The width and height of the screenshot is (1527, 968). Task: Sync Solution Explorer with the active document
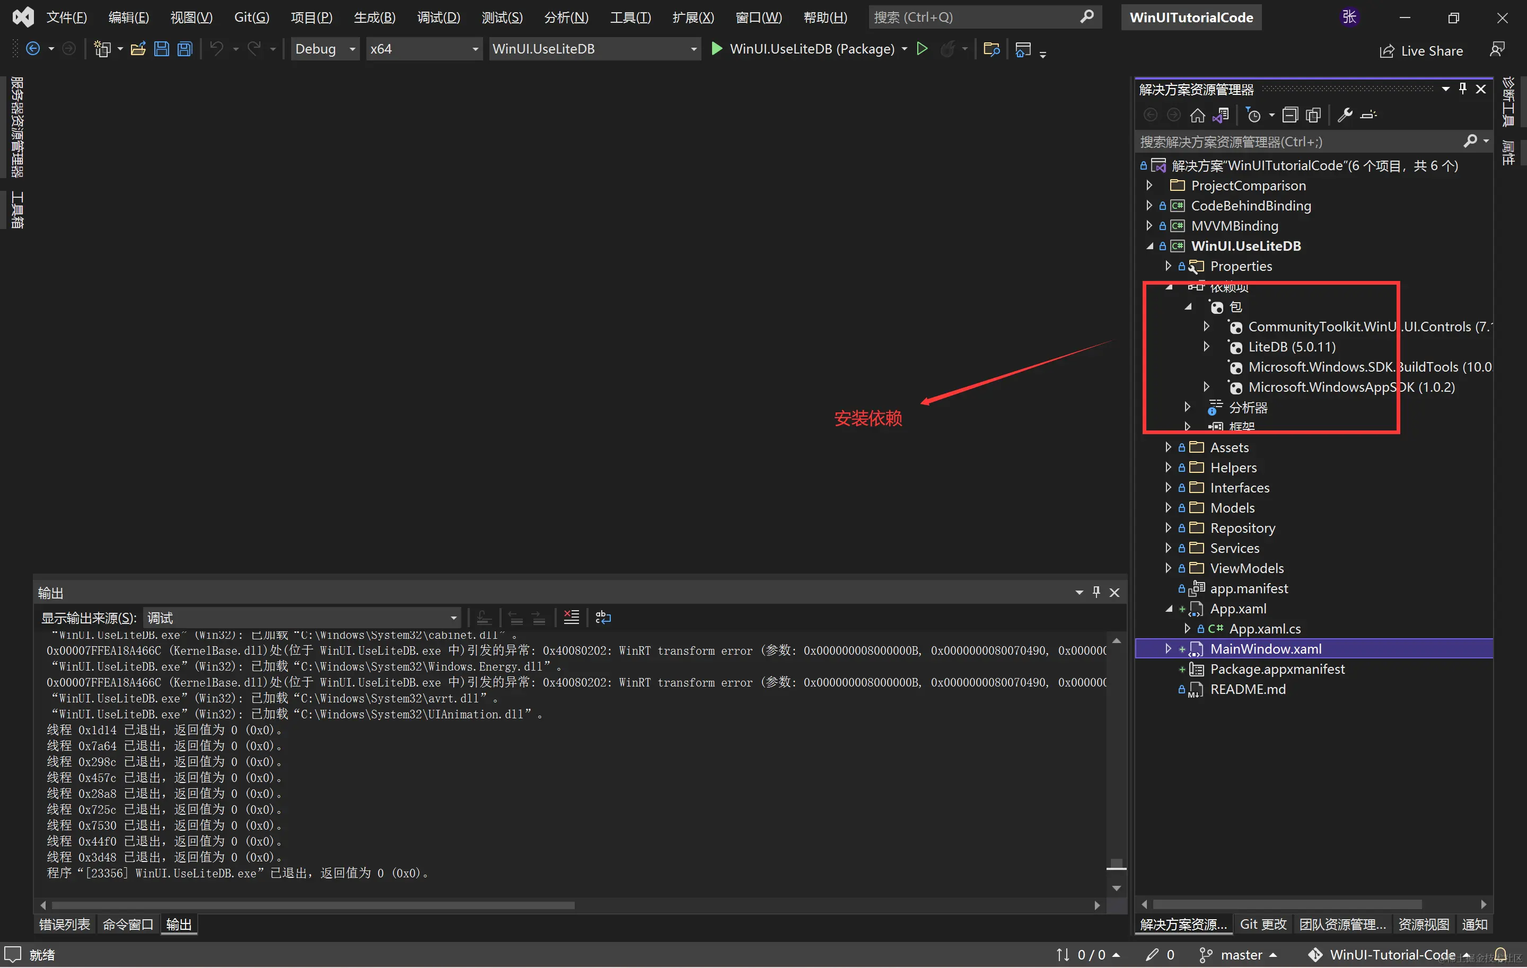1221,114
